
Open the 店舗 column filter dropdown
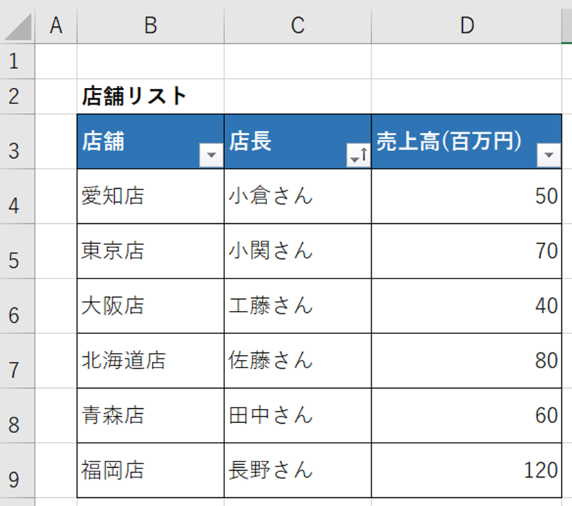211,155
